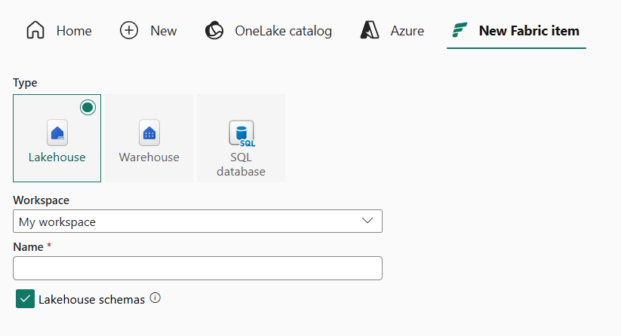621x336 pixels.
Task: Select the New Fabric item tab
Action: tap(516, 31)
